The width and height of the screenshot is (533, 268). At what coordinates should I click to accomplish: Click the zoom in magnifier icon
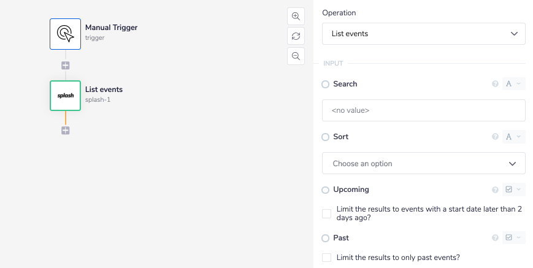pyautogui.click(x=296, y=17)
